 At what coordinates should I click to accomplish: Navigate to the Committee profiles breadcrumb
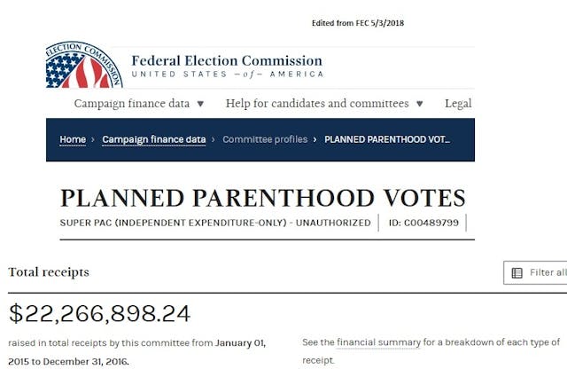[x=265, y=140]
